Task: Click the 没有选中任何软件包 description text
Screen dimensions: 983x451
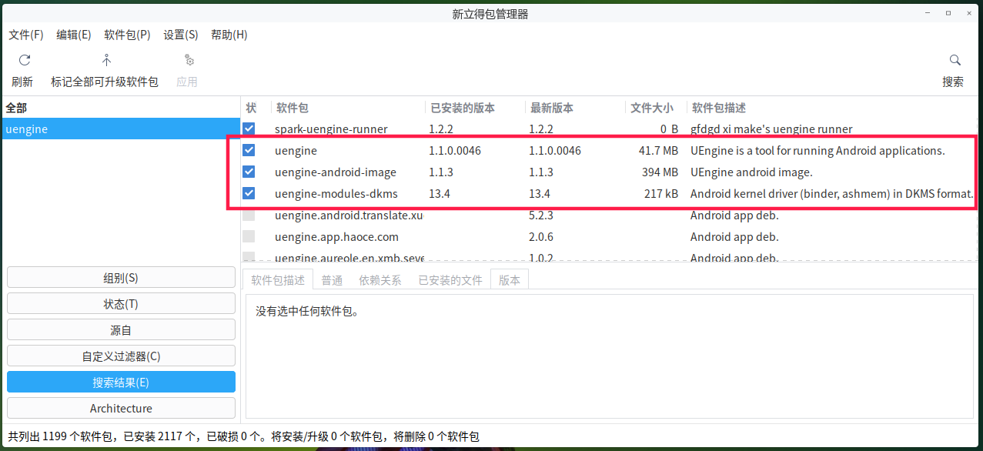Action: pos(307,312)
